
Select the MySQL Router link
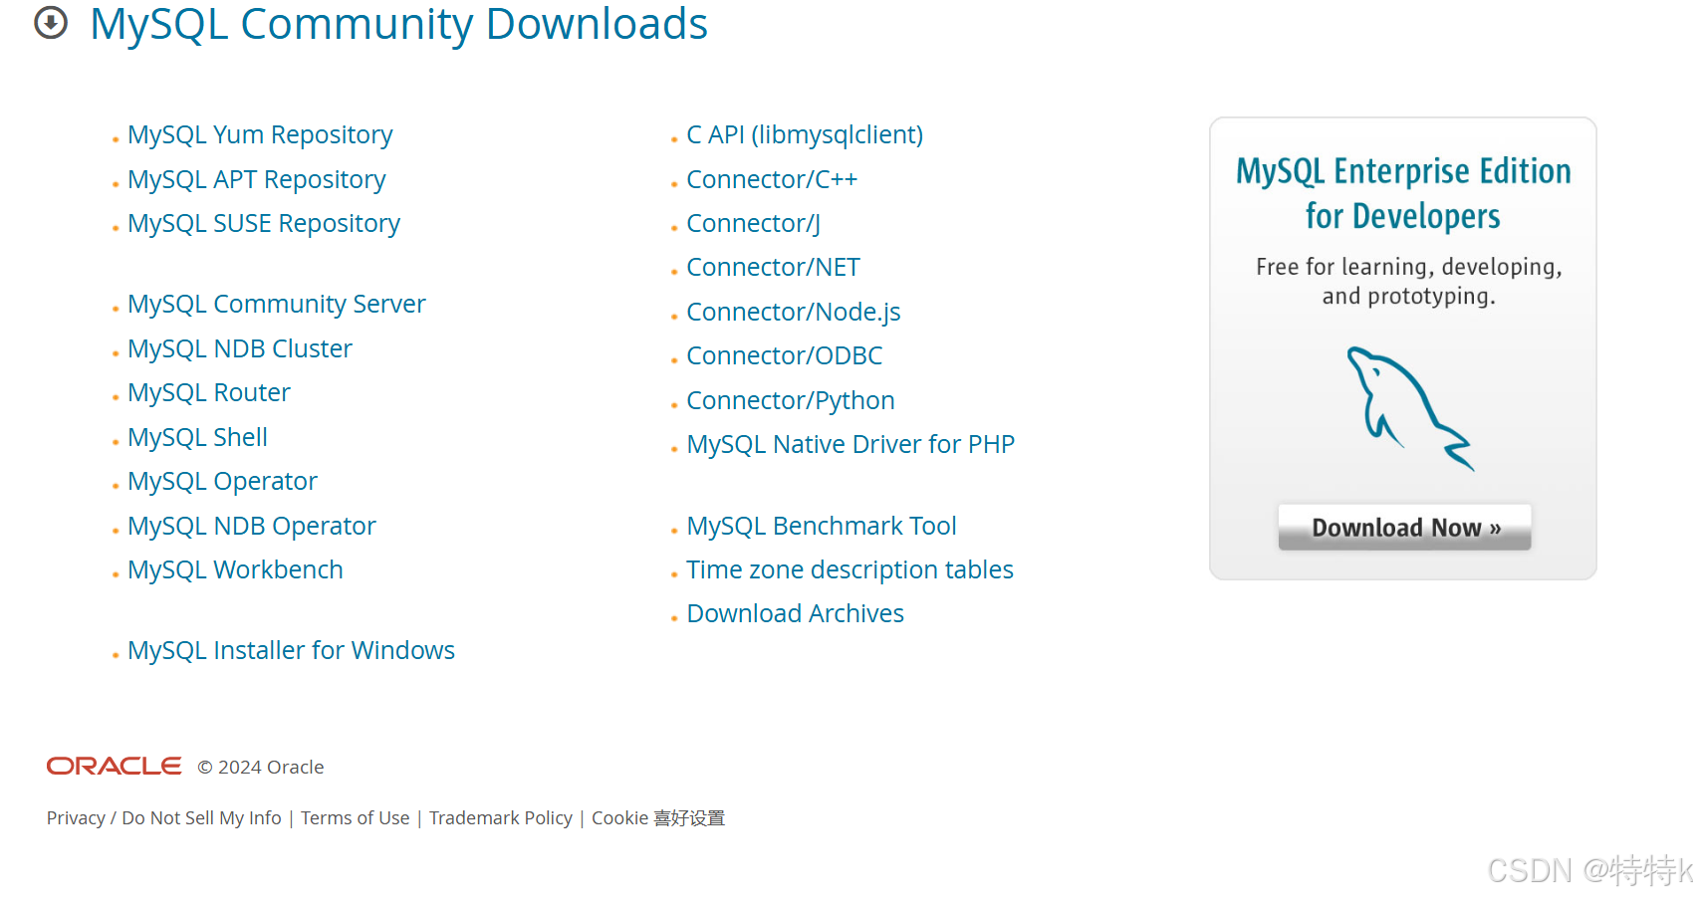pos(209,392)
